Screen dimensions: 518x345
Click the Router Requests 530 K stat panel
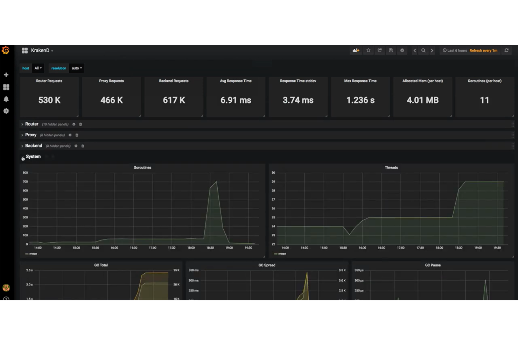49,97
